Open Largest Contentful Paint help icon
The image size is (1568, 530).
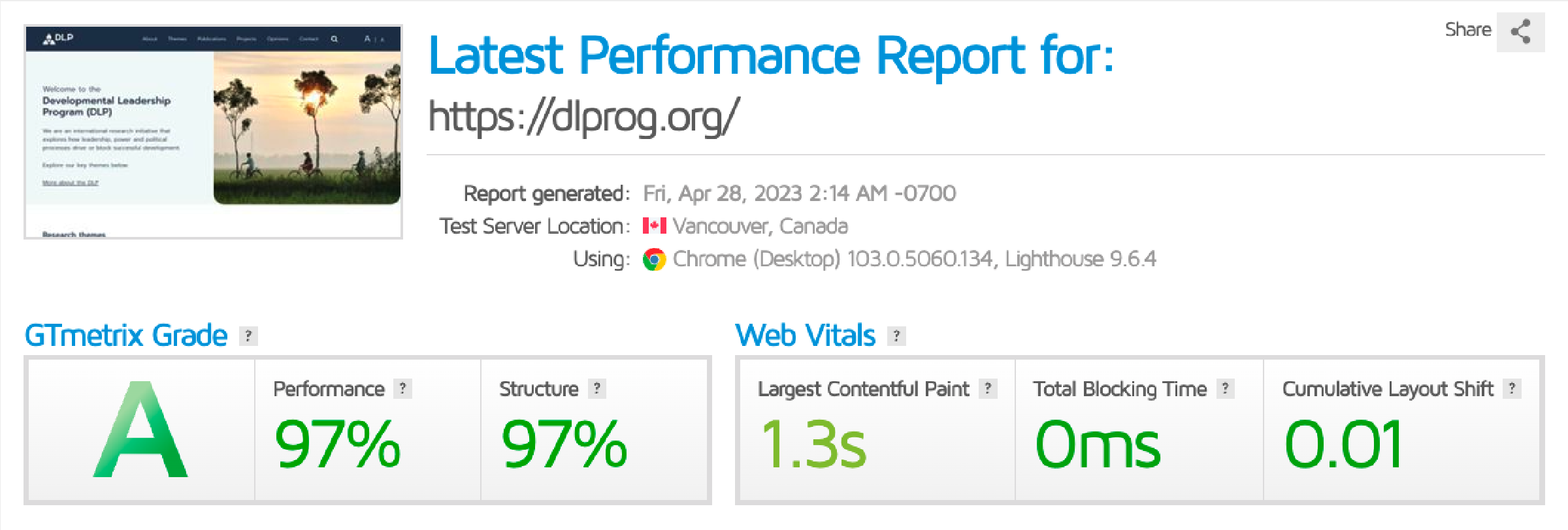tap(988, 389)
